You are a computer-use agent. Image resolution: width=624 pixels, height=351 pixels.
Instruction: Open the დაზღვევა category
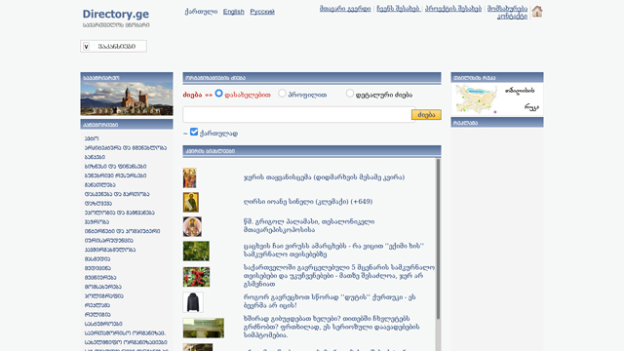(98, 204)
